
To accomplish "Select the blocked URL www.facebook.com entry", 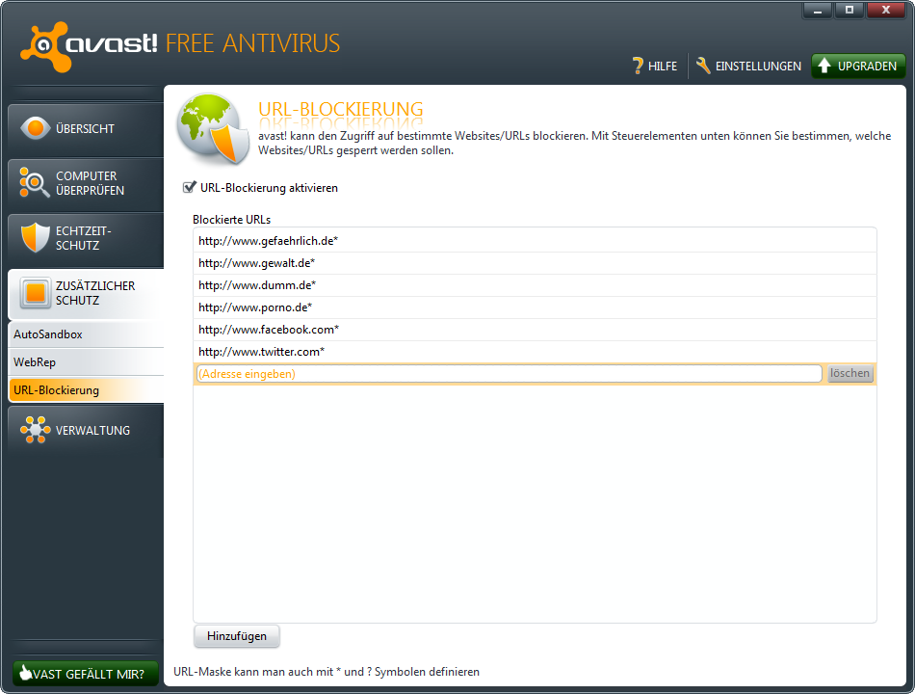I will point(269,330).
